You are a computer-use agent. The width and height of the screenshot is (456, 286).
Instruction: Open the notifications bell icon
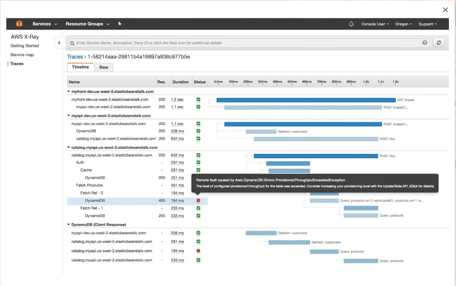pyautogui.click(x=351, y=24)
